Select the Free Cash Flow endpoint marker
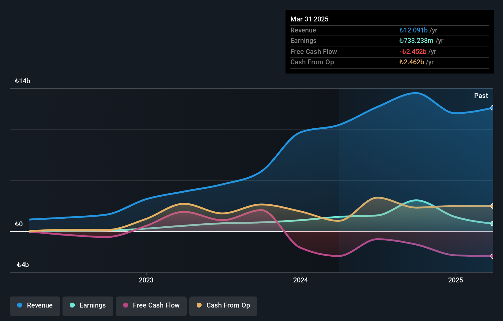Viewport: 503px width, 321px height. coord(492,256)
